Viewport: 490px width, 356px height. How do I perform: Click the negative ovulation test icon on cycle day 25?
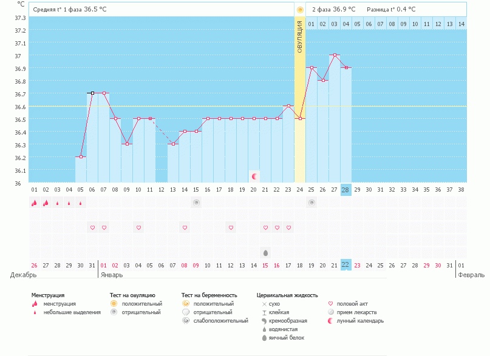tap(311, 203)
